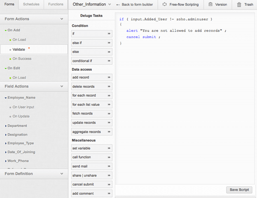This screenshot has height=198, width=257.
Task: Save the script
Action: click(x=239, y=190)
